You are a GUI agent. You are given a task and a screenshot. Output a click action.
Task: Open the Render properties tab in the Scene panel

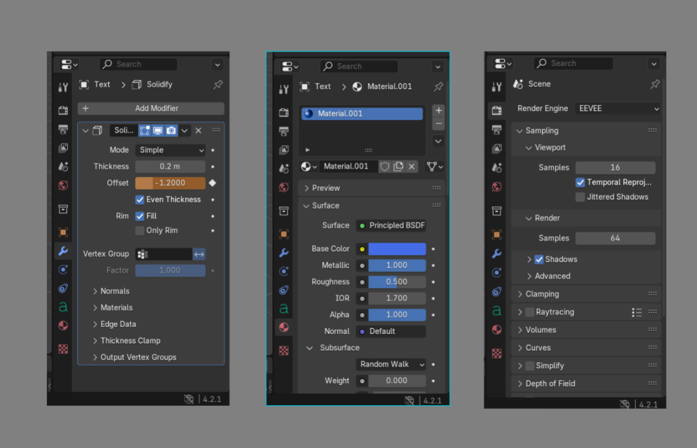pos(497,110)
